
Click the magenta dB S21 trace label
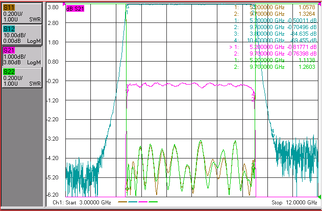[75, 8]
